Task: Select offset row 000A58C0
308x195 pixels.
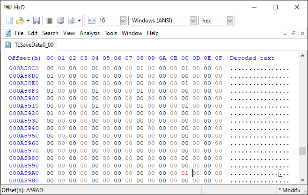Action: click(24, 68)
